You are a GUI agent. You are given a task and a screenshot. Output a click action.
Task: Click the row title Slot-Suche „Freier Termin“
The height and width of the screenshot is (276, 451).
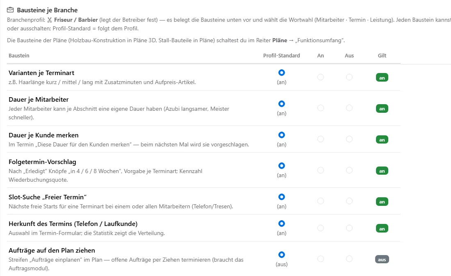coord(48,197)
